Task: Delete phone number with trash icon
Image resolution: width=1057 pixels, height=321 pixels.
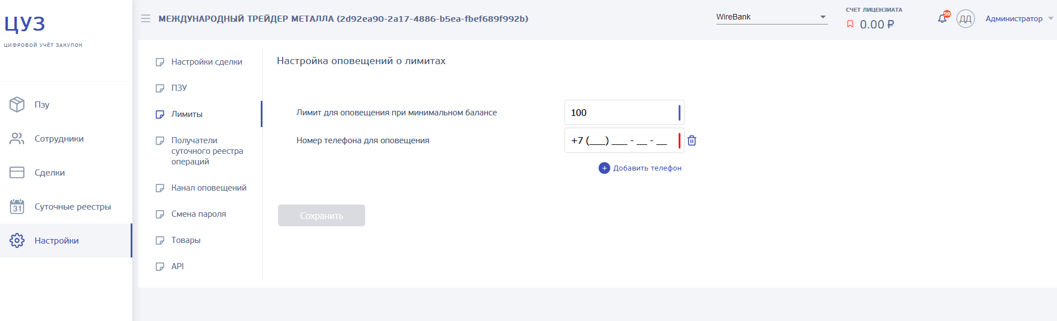Action: (692, 140)
